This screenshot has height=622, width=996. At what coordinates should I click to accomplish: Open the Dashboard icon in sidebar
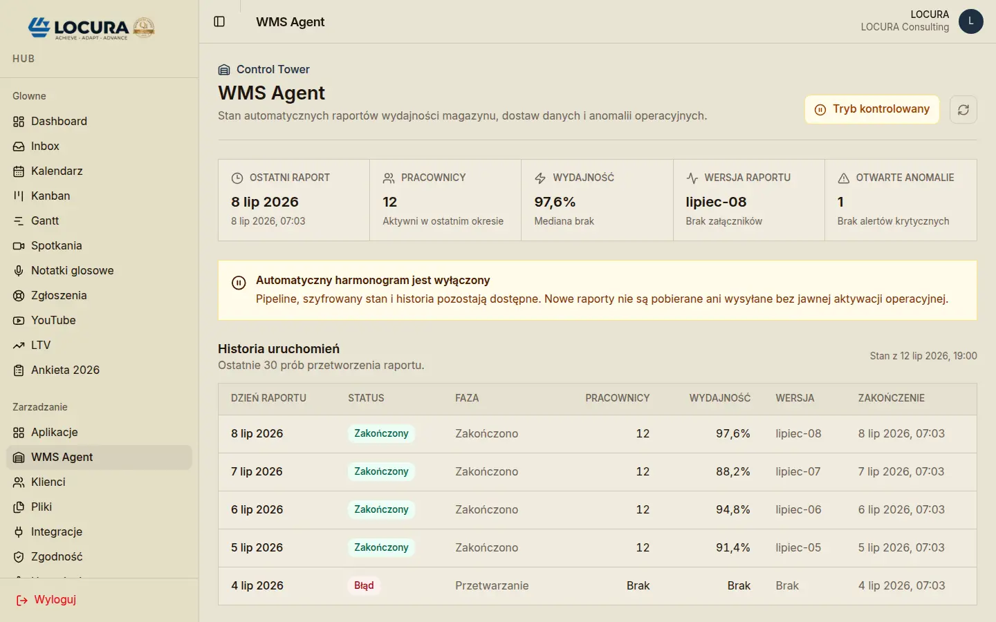pos(19,122)
